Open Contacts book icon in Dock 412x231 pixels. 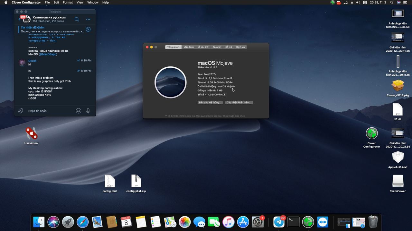111,222
